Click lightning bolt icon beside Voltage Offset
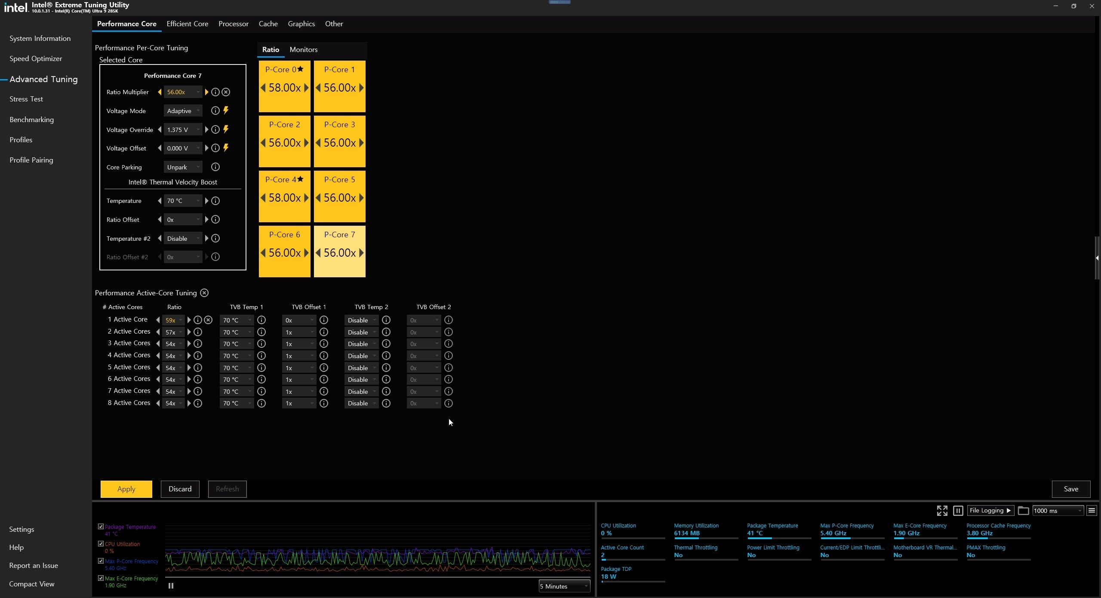The height and width of the screenshot is (598, 1101). tap(226, 148)
